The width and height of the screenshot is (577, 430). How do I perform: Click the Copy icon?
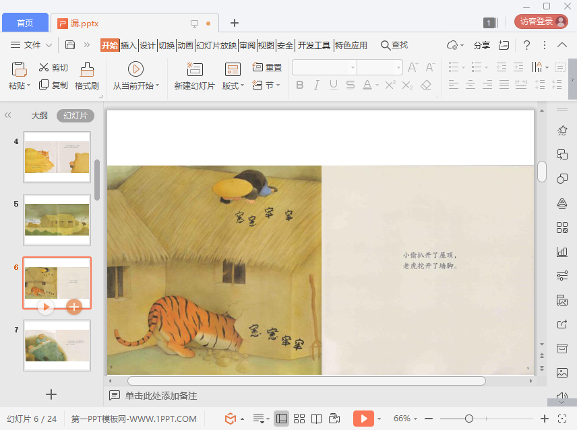point(44,85)
